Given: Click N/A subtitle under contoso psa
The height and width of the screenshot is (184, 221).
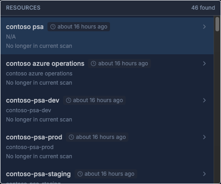Looking at the screenshot, I should 11,37.
